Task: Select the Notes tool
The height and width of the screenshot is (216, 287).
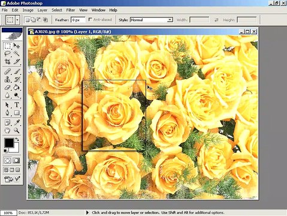Action: click(7, 122)
